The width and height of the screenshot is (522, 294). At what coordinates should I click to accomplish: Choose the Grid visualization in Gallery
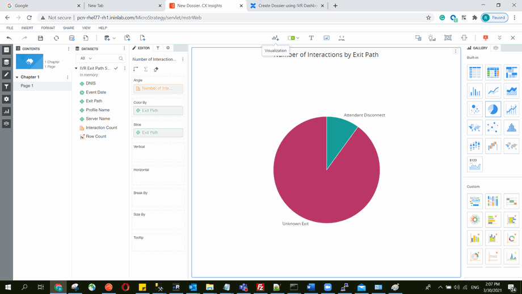(475, 72)
